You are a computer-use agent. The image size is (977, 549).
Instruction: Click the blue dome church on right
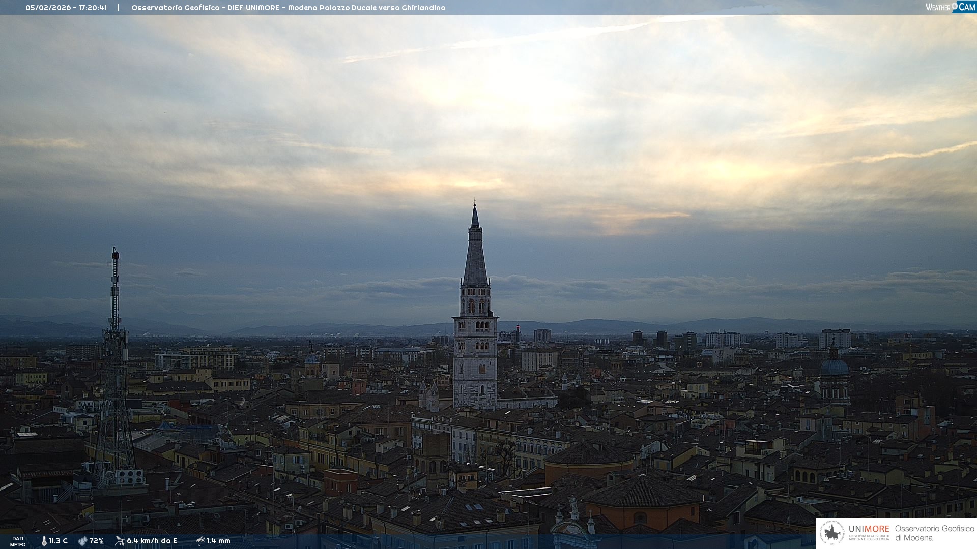pyautogui.click(x=834, y=367)
